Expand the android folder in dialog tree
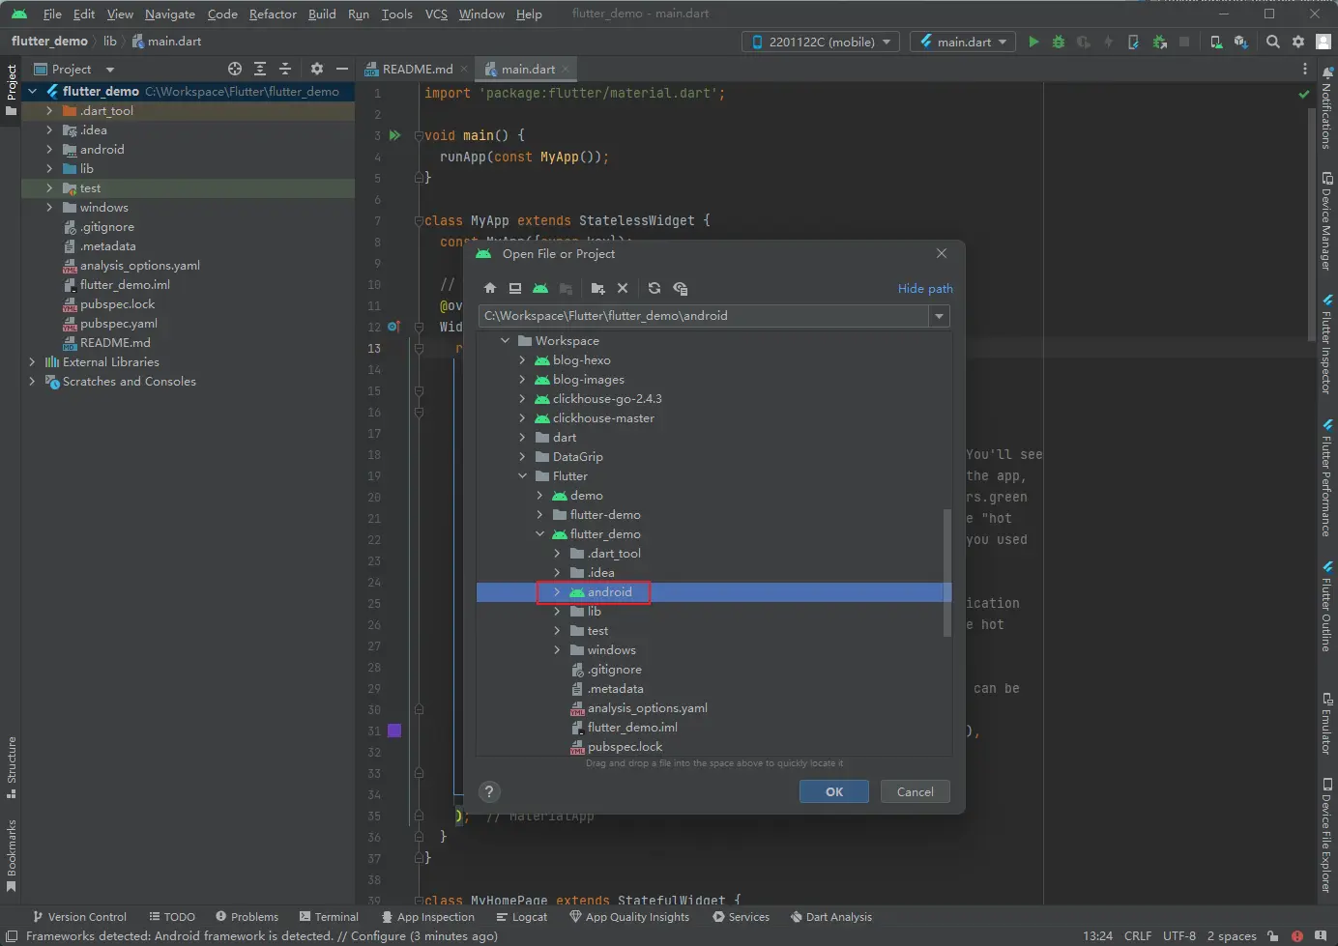 pyautogui.click(x=557, y=592)
